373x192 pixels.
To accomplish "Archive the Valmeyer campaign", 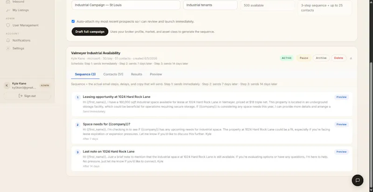I will click(321, 58).
